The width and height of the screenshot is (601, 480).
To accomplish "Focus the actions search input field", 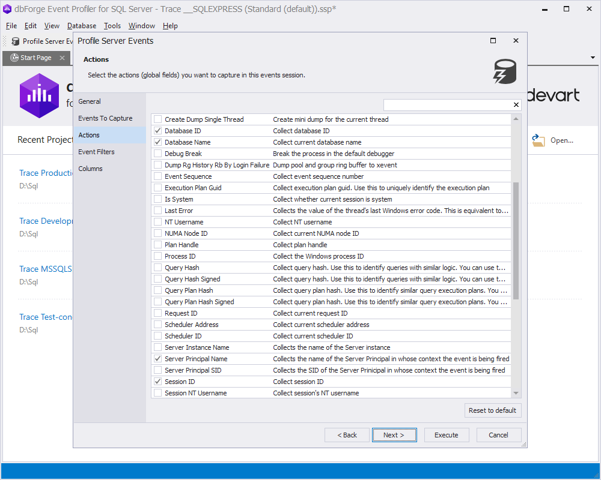I will pos(447,104).
